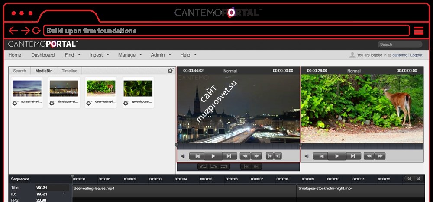
Task: Click the Sequence panel header
Action: tap(20, 179)
